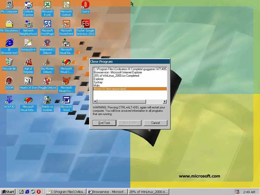The height and width of the screenshot is (195, 260).
Task: Click End Task button
Action: (104, 123)
